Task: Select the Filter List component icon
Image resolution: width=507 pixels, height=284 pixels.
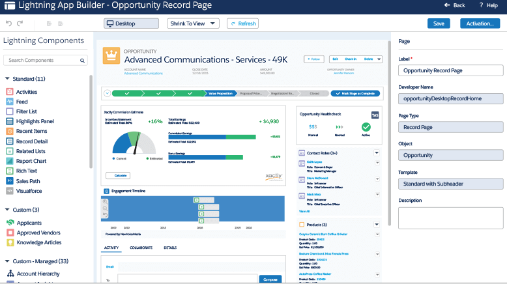Action: 10,111
